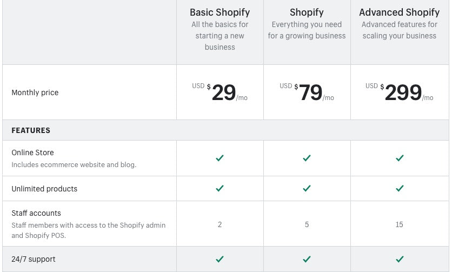Image resolution: width=452 pixels, height=272 pixels.
Task: Select the Advanced Shopify plan heading
Action: point(400,12)
